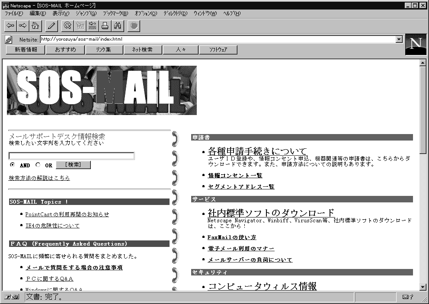The height and width of the screenshot is (304, 429).
Task: Open the ウィンドウ(W) menu
Action: pos(205,13)
